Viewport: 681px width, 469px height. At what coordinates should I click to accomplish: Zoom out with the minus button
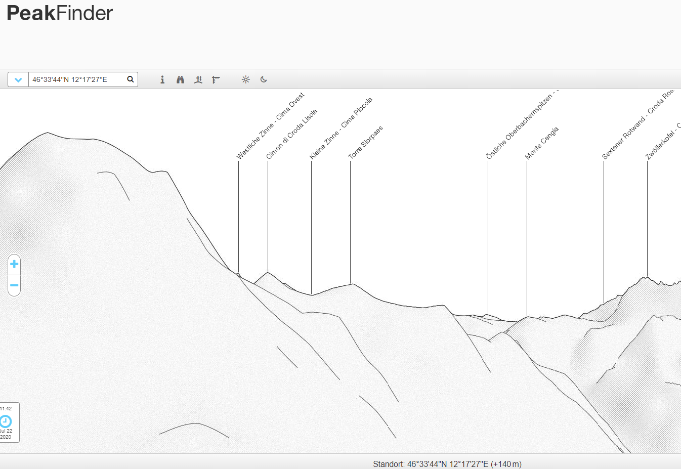pos(14,285)
